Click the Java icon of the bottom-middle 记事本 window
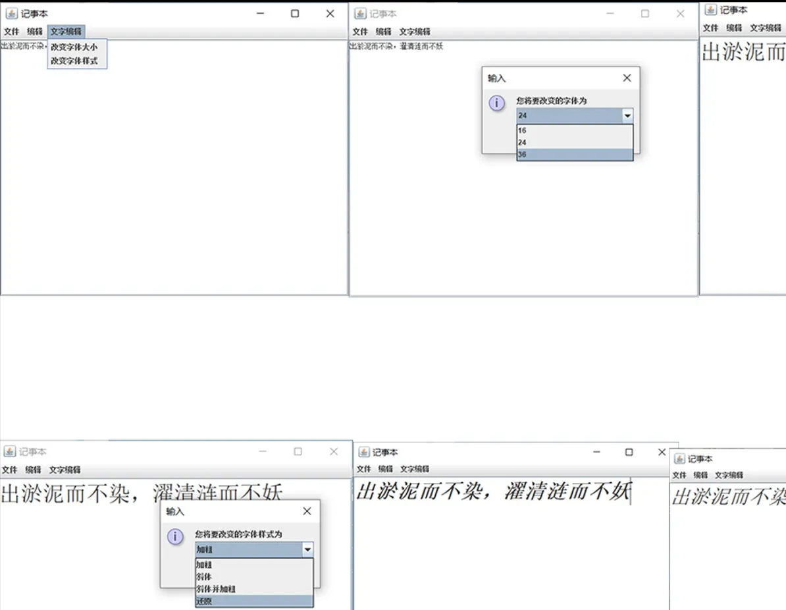 click(364, 452)
